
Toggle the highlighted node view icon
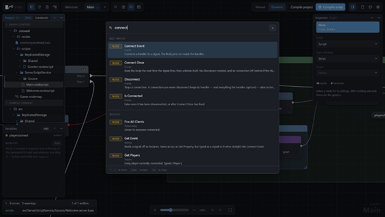pyautogui.click(x=131, y=7)
